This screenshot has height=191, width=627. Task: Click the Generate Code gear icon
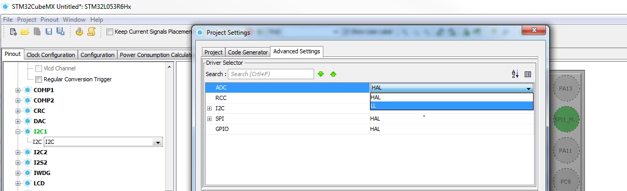79,32
